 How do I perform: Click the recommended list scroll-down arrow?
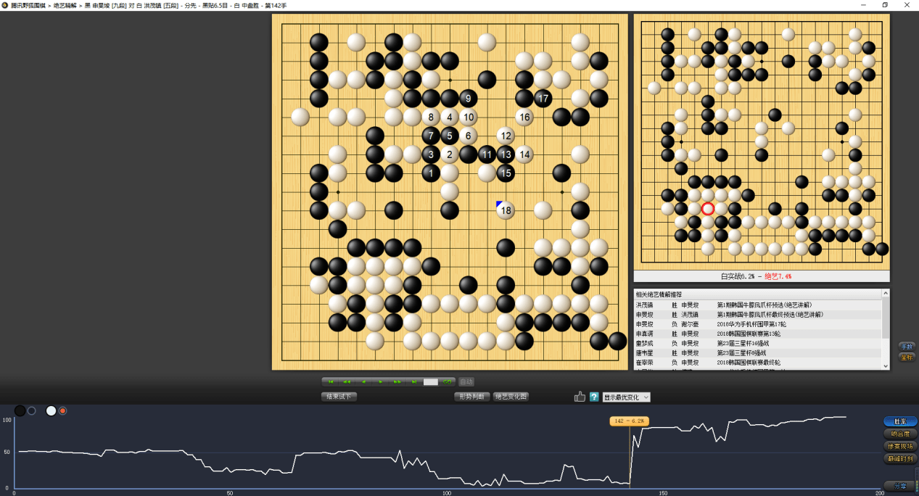point(885,366)
